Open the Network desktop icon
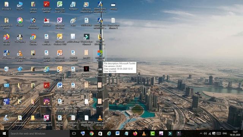243x137 pixels. click(20, 70)
